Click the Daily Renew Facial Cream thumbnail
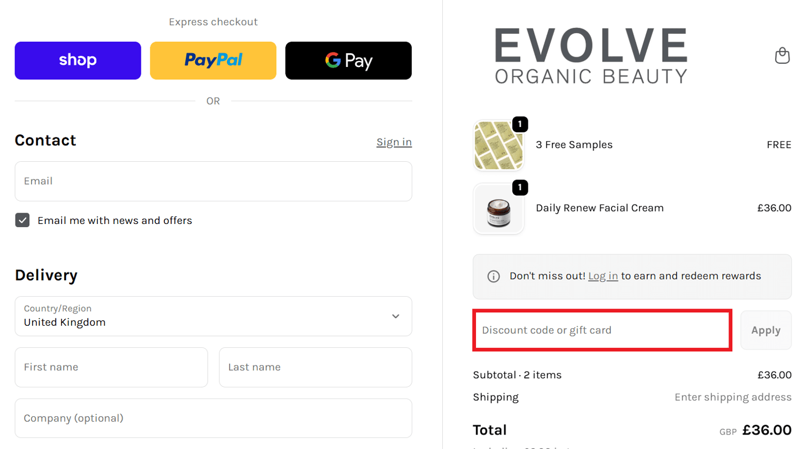This screenshot has height=449, width=803. [498, 208]
